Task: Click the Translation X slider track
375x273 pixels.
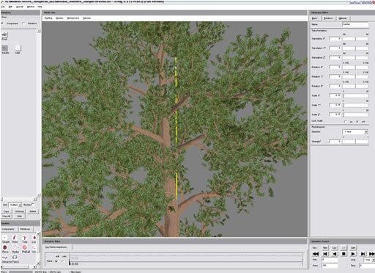Action: [355, 39]
